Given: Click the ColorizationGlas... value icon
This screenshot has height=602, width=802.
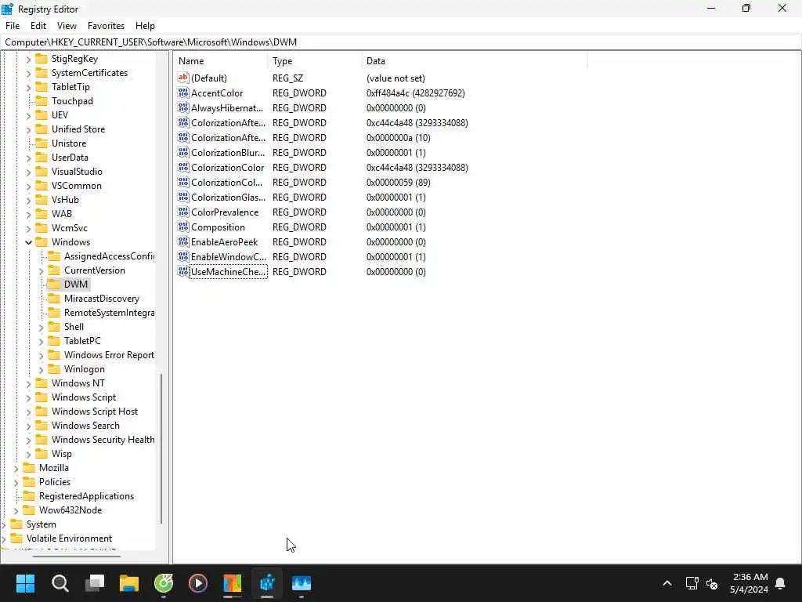Looking at the screenshot, I should (x=183, y=197).
